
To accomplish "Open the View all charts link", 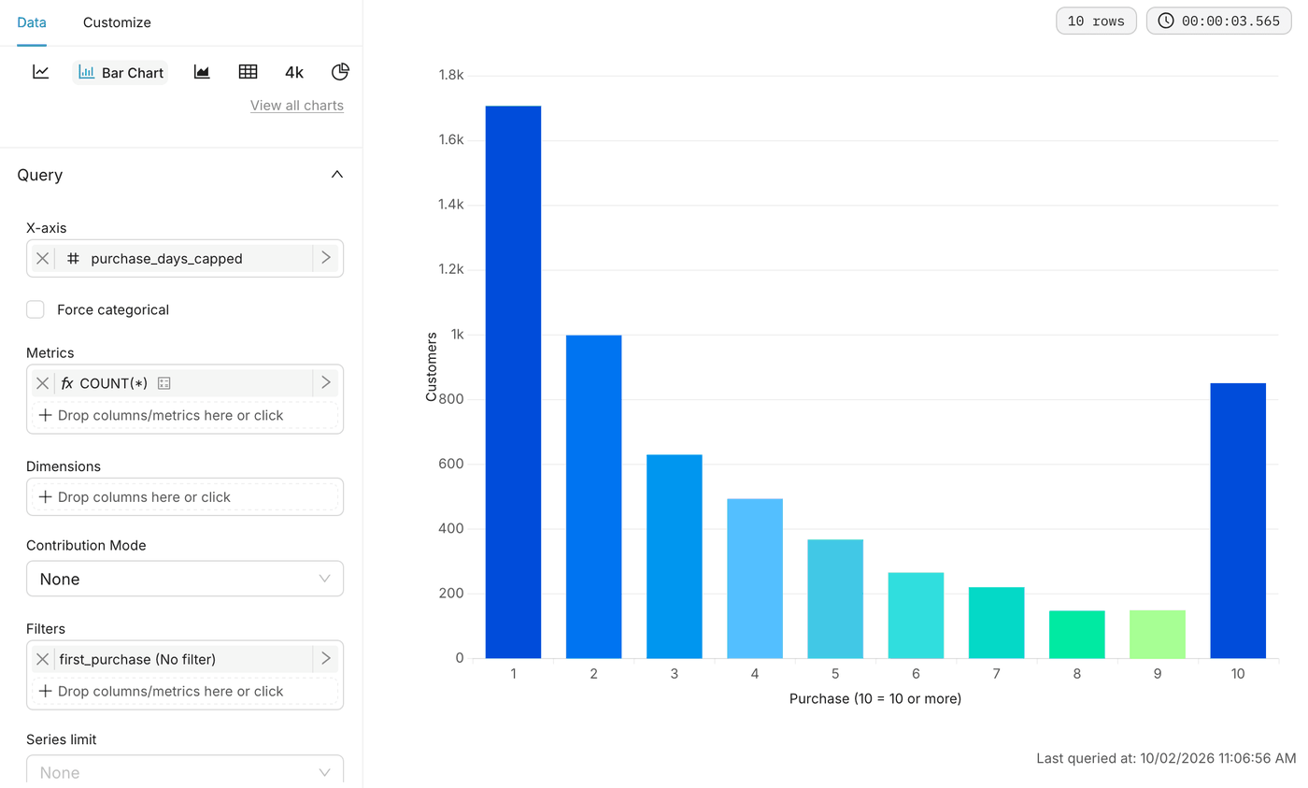I will (297, 106).
